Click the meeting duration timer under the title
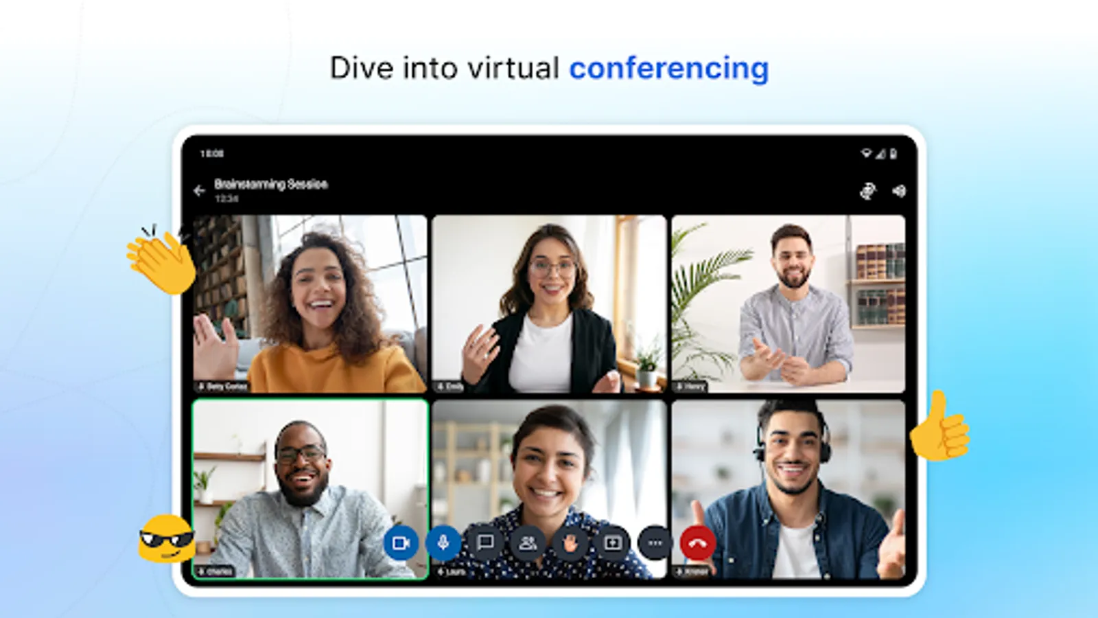The height and width of the screenshot is (618, 1098). click(226, 198)
